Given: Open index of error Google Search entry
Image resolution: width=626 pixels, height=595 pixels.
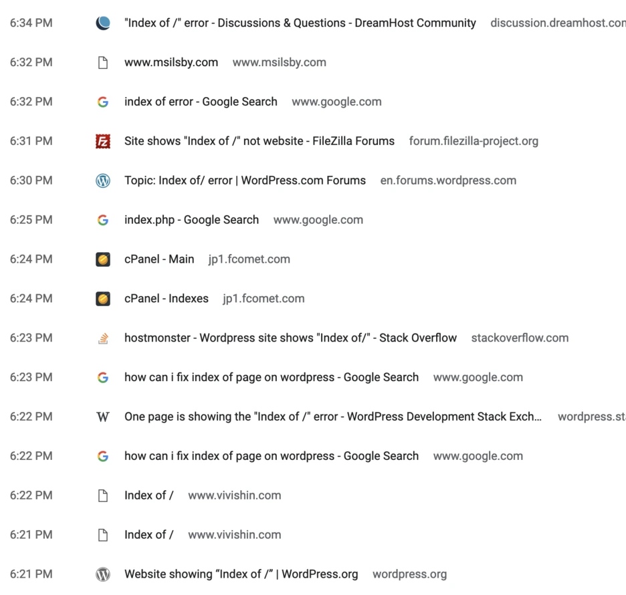Looking at the screenshot, I should tap(201, 102).
